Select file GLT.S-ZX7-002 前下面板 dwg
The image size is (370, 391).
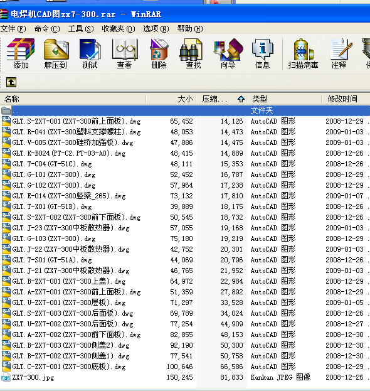pyautogui.click(x=77, y=217)
